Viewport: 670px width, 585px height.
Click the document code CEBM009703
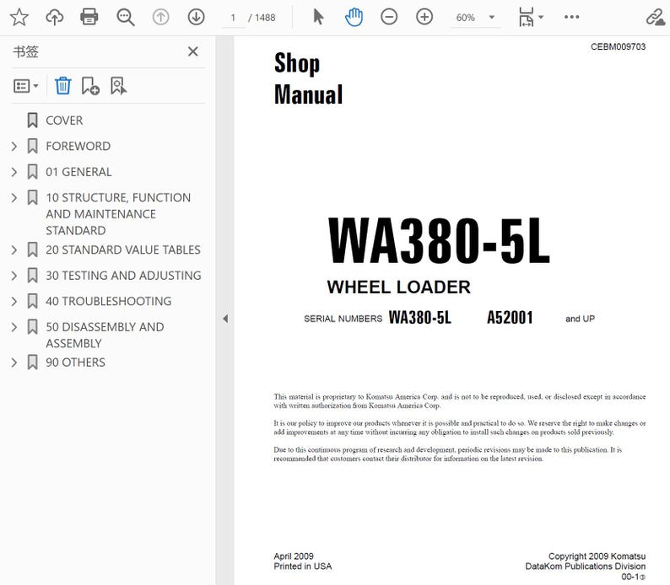(618, 46)
